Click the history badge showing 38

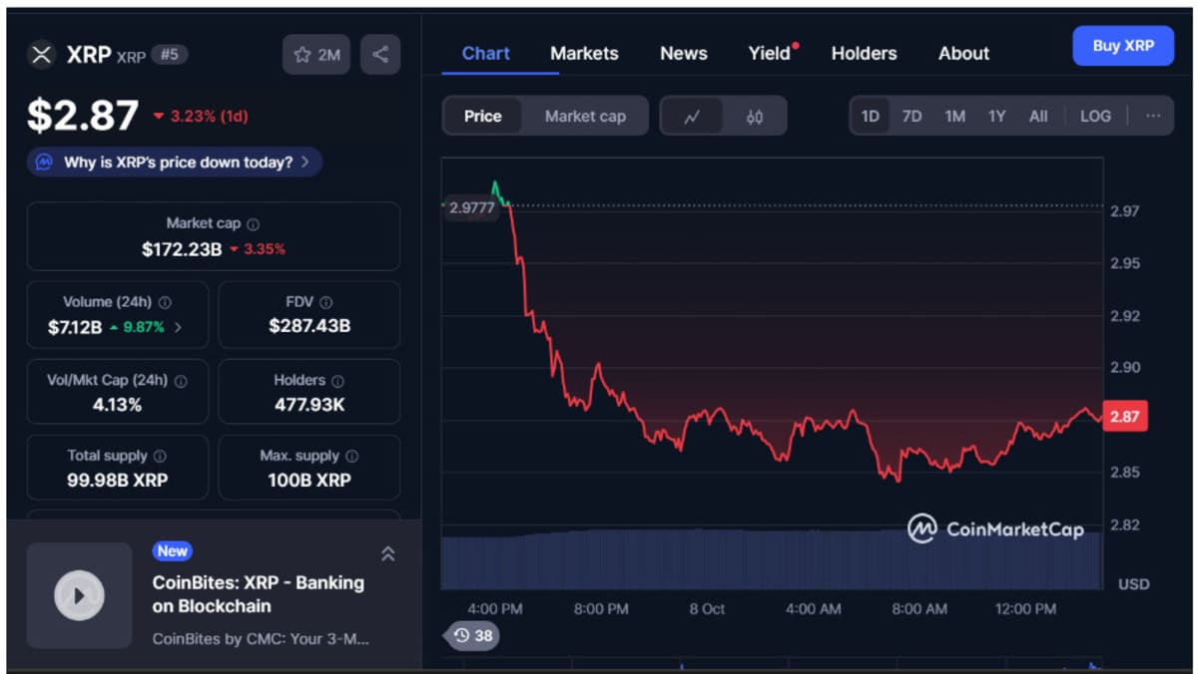coord(473,635)
